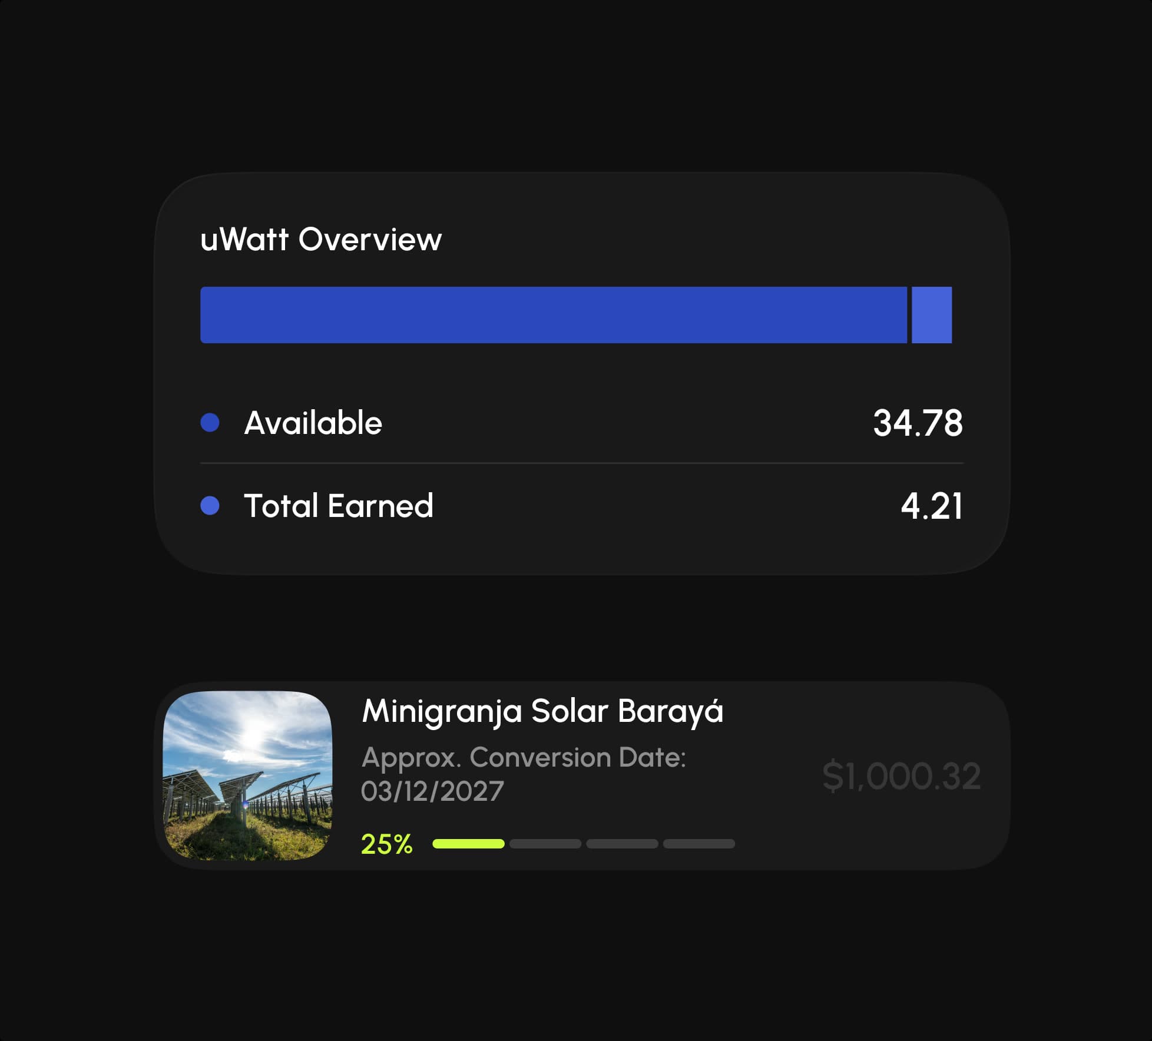This screenshot has height=1041, width=1152.
Task: Select the 34.78 available value
Action: [918, 423]
